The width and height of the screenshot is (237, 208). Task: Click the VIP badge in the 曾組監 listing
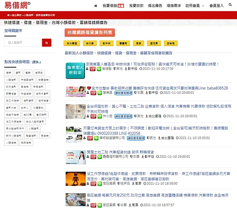(x=92, y=69)
